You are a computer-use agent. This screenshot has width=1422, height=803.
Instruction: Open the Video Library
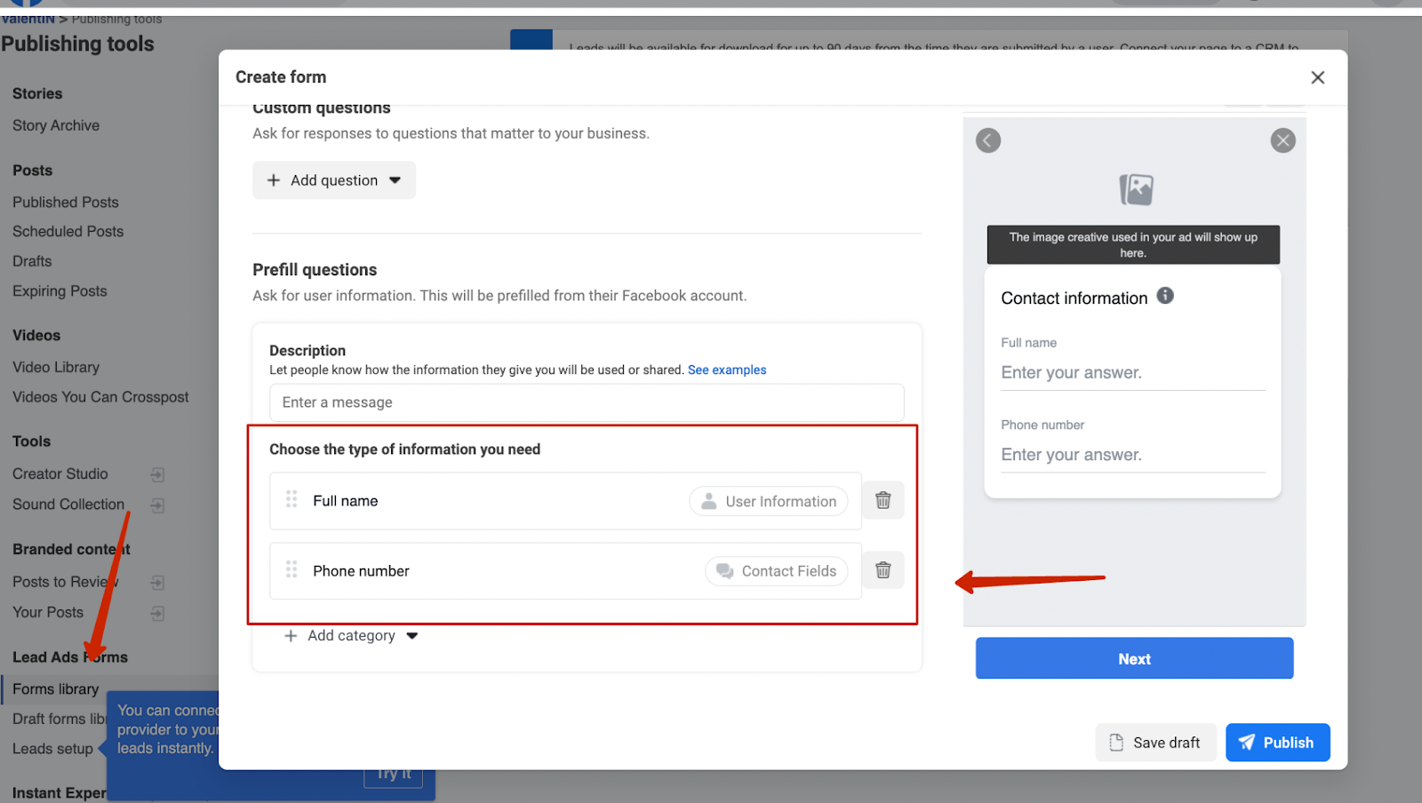click(x=56, y=367)
